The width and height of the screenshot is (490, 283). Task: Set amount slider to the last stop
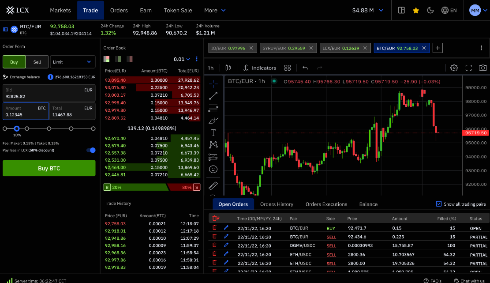click(x=93, y=128)
